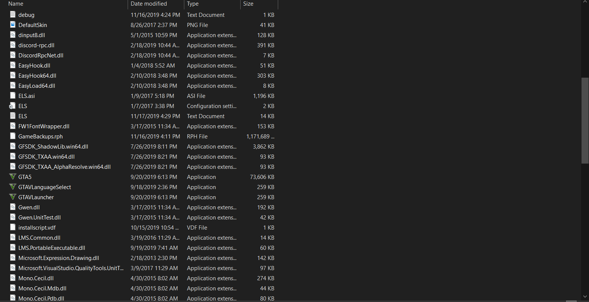Select the size value 1,196 KB
589x302 pixels.
click(264, 96)
